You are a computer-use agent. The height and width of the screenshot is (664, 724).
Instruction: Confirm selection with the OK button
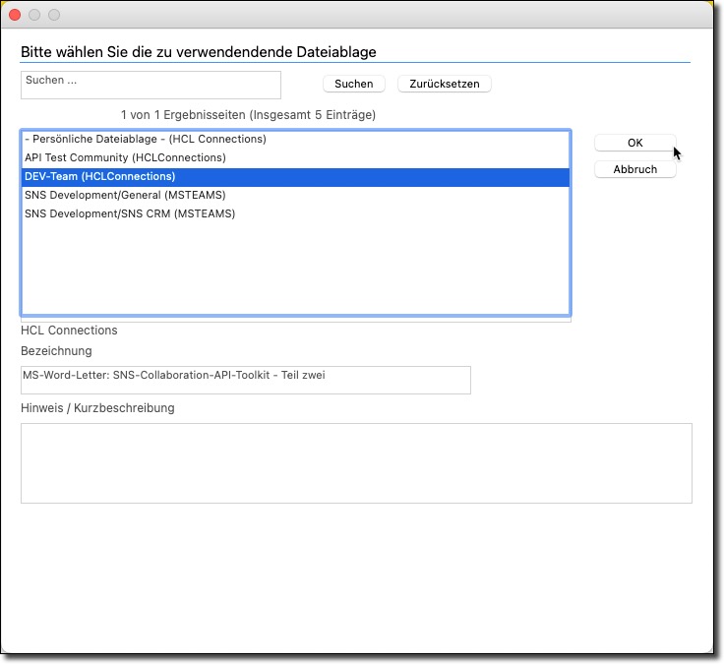pos(634,143)
